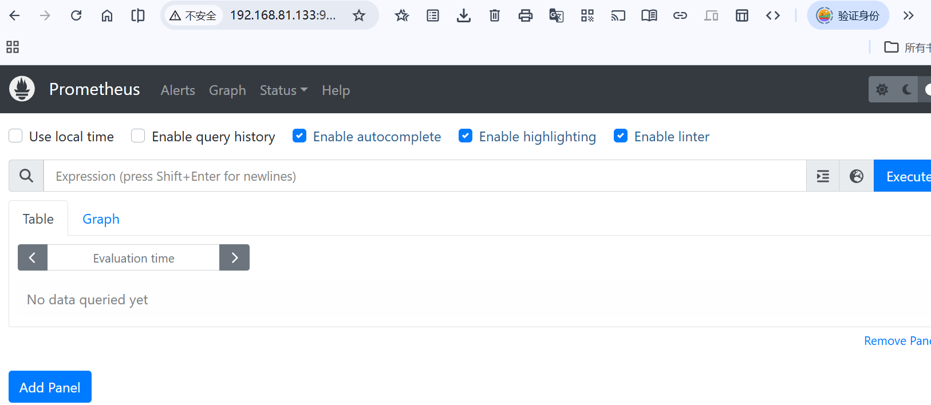Focus the Expression query input box
931x405 pixels.
[x=425, y=176]
